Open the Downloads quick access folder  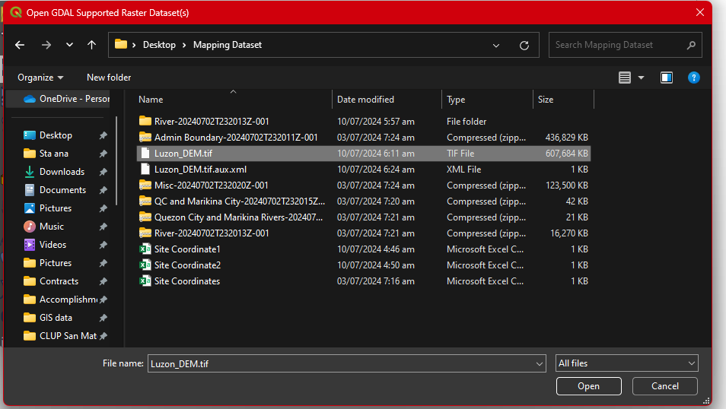(62, 172)
